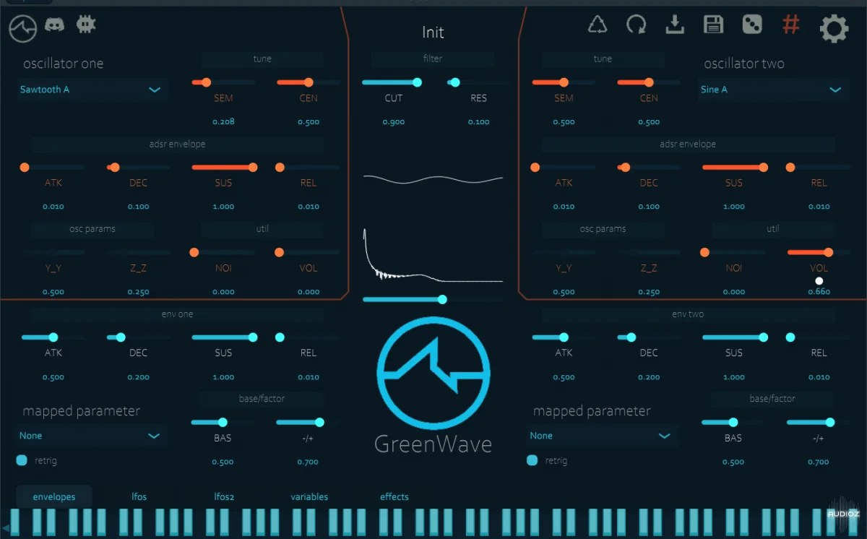Expand env two mapped parameter dropdown
Viewport: 867px width, 539px height.
pos(603,436)
